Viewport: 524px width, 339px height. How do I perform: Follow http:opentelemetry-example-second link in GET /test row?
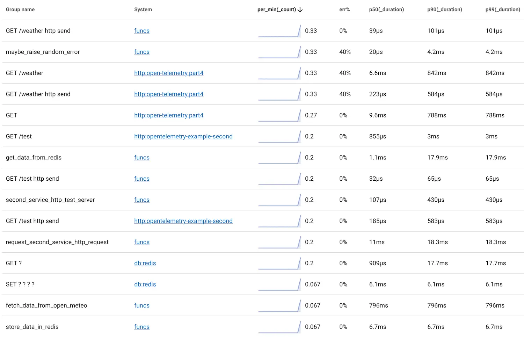click(x=183, y=136)
